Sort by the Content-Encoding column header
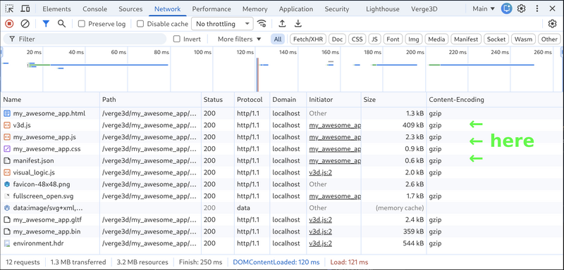This screenshot has width=564, height=270. tap(495, 100)
